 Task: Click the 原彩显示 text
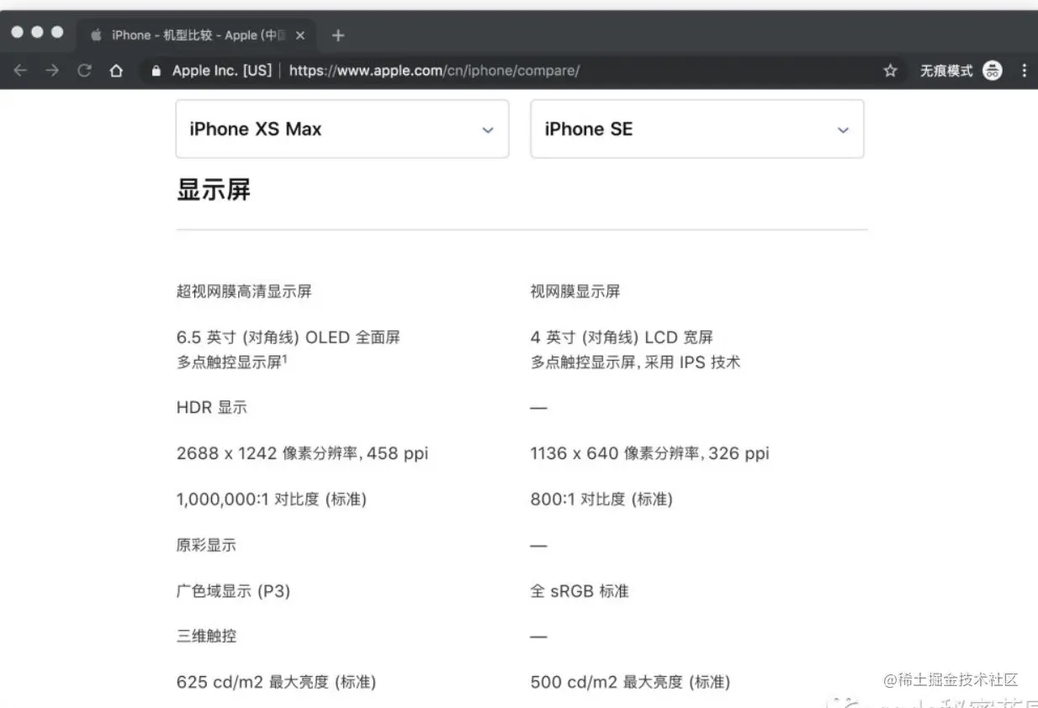[206, 545]
